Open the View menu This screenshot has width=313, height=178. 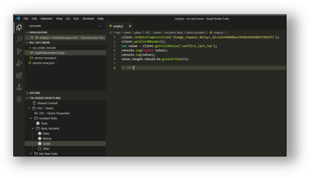tap(59, 19)
